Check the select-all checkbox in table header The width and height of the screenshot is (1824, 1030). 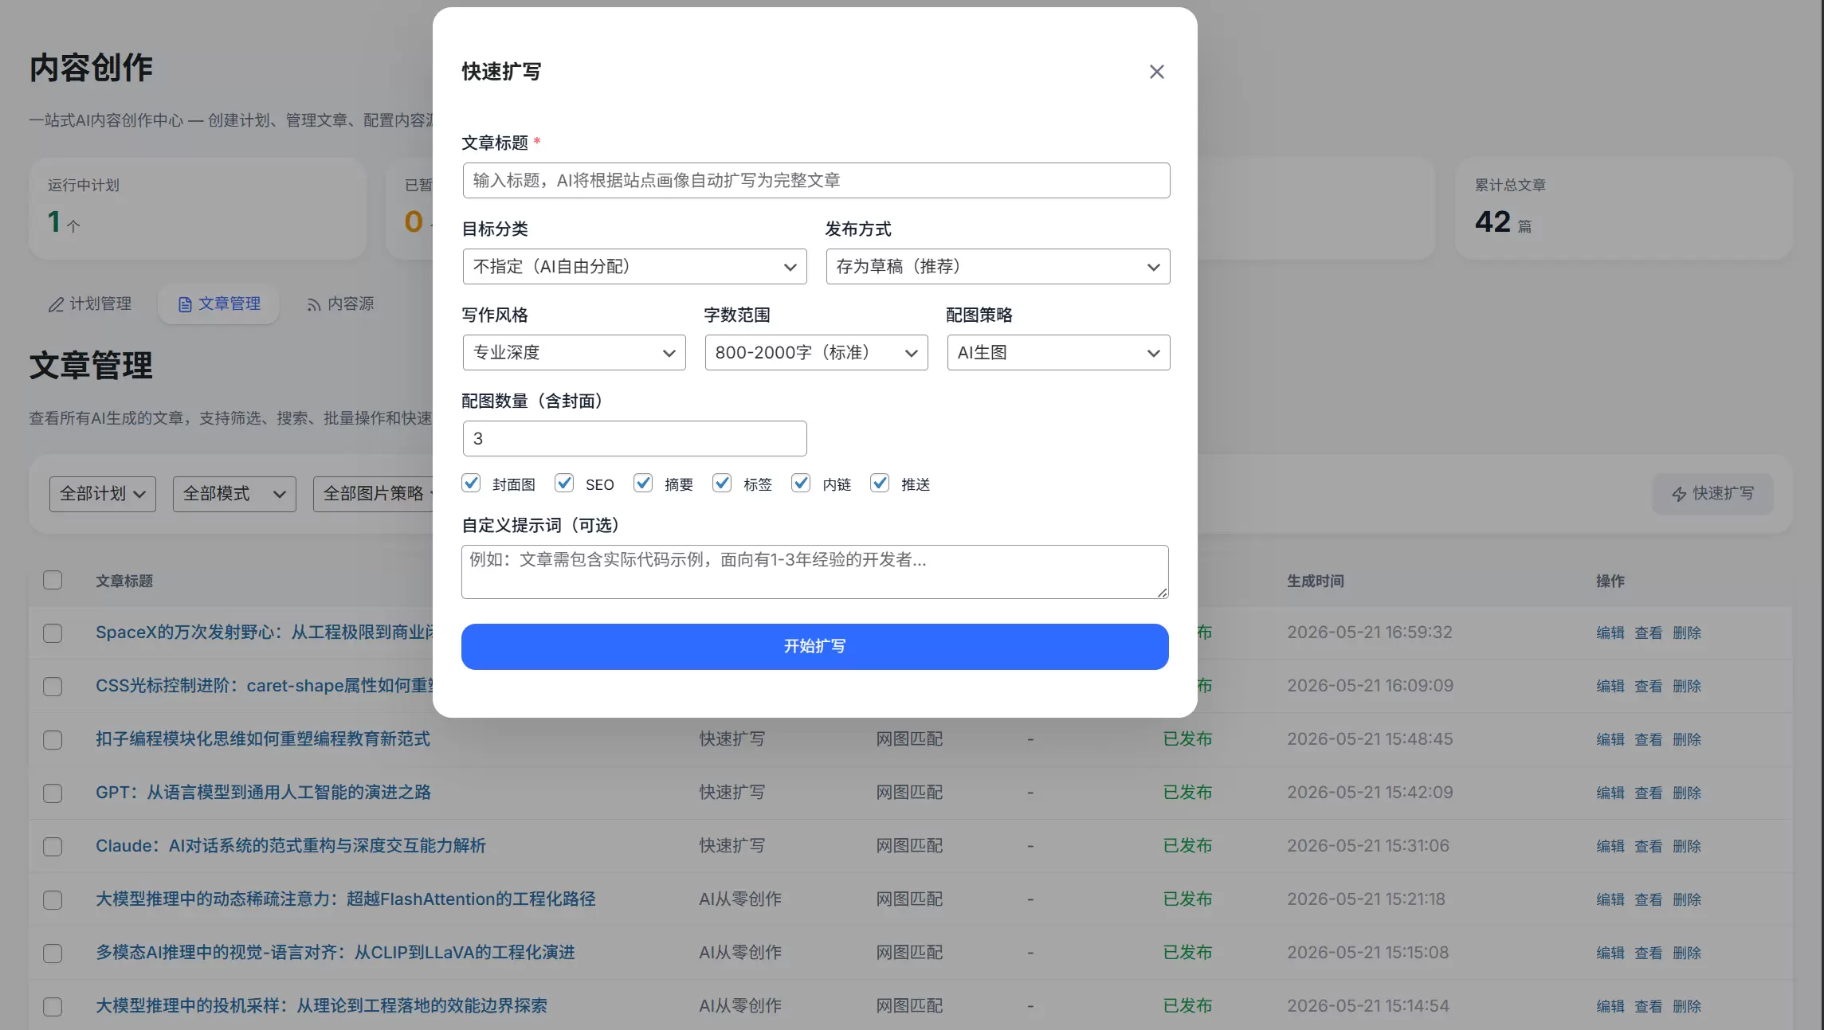pos(53,580)
